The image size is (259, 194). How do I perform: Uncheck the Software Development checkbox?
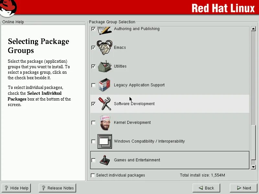pos(93,104)
